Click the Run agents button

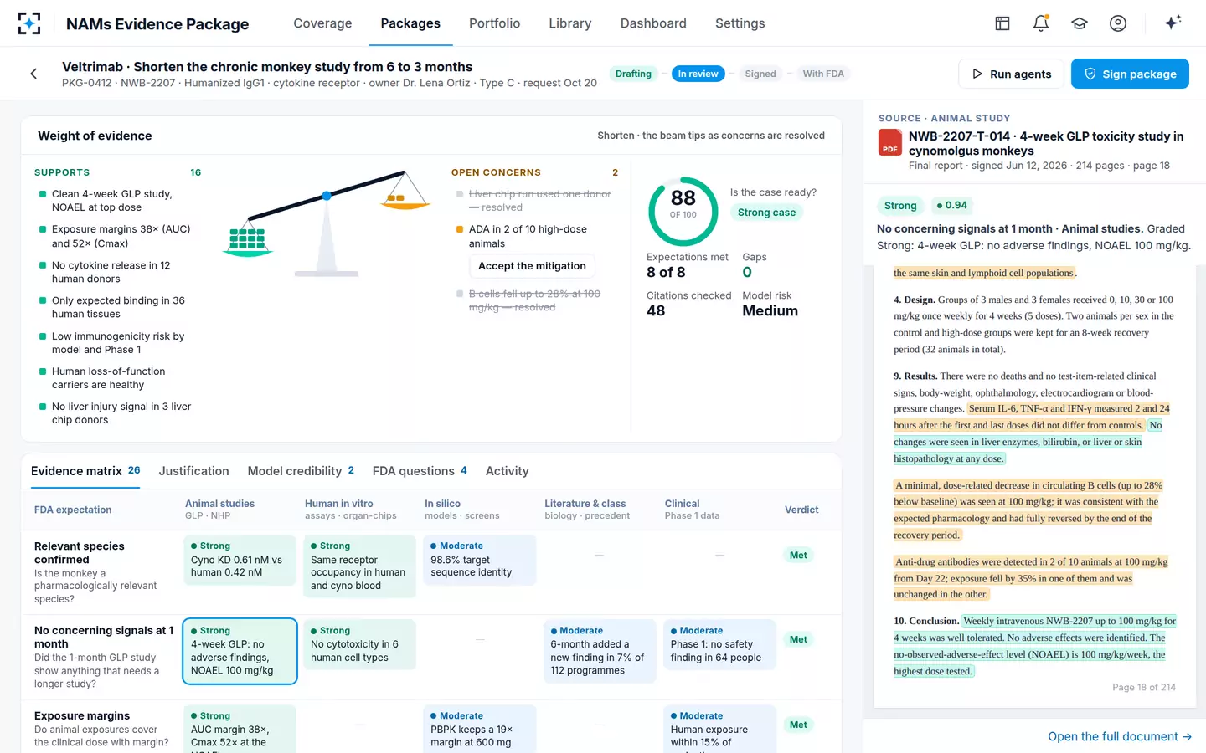tap(1011, 74)
